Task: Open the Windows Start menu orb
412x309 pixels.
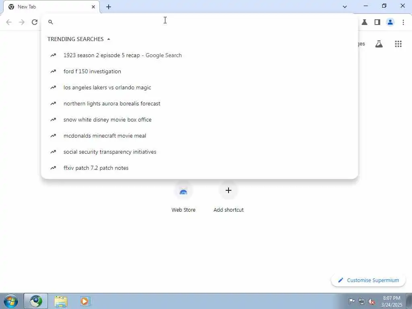Action: pyautogui.click(x=11, y=301)
